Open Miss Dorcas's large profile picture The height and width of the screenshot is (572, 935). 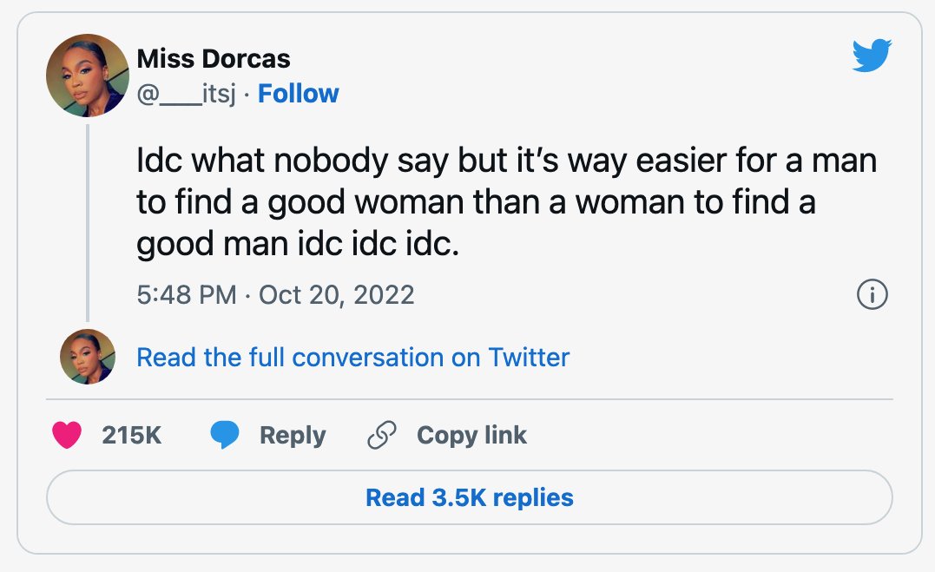pos(88,76)
